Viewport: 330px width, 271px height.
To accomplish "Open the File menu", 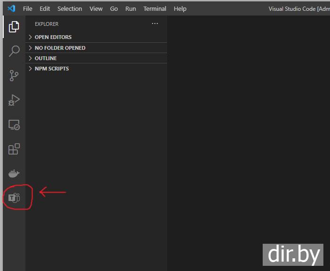I will 28,9.
